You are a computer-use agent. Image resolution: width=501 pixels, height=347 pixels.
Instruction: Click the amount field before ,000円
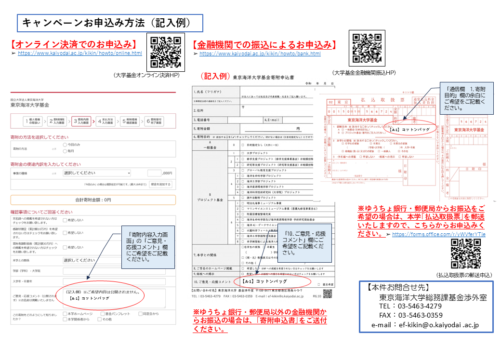tap(154, 173)
